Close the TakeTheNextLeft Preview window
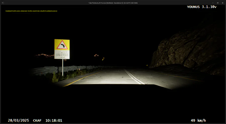The width and height of the screenshot is (226, 124). (x=222, y=3)
